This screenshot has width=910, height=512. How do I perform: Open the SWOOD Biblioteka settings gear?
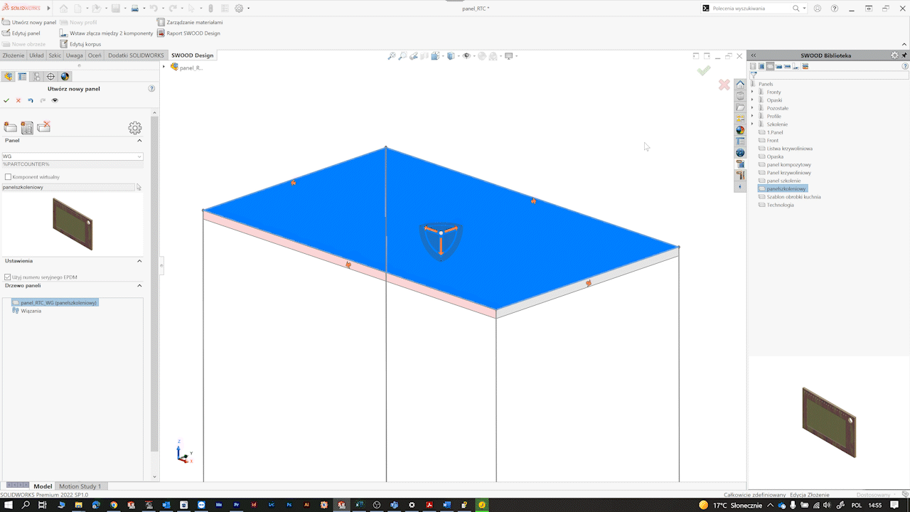click(x=894, y=55)
